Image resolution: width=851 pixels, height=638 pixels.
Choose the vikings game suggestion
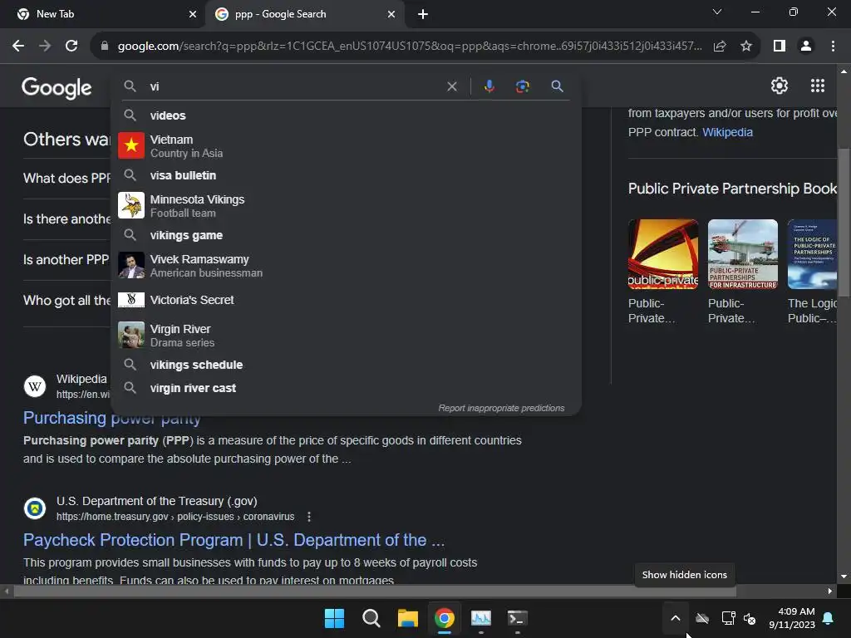[x=346, y=235]
